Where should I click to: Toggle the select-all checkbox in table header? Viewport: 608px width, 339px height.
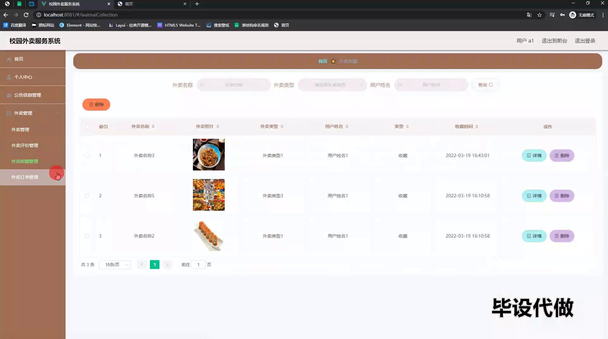pyautogui.click(x=87, y=127)
